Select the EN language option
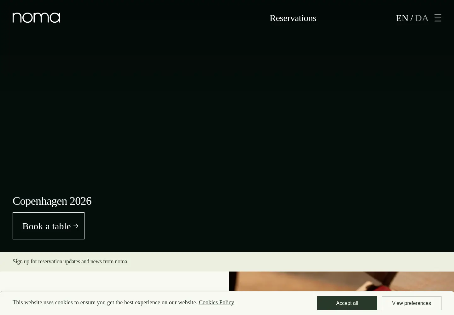 (402, 18)
